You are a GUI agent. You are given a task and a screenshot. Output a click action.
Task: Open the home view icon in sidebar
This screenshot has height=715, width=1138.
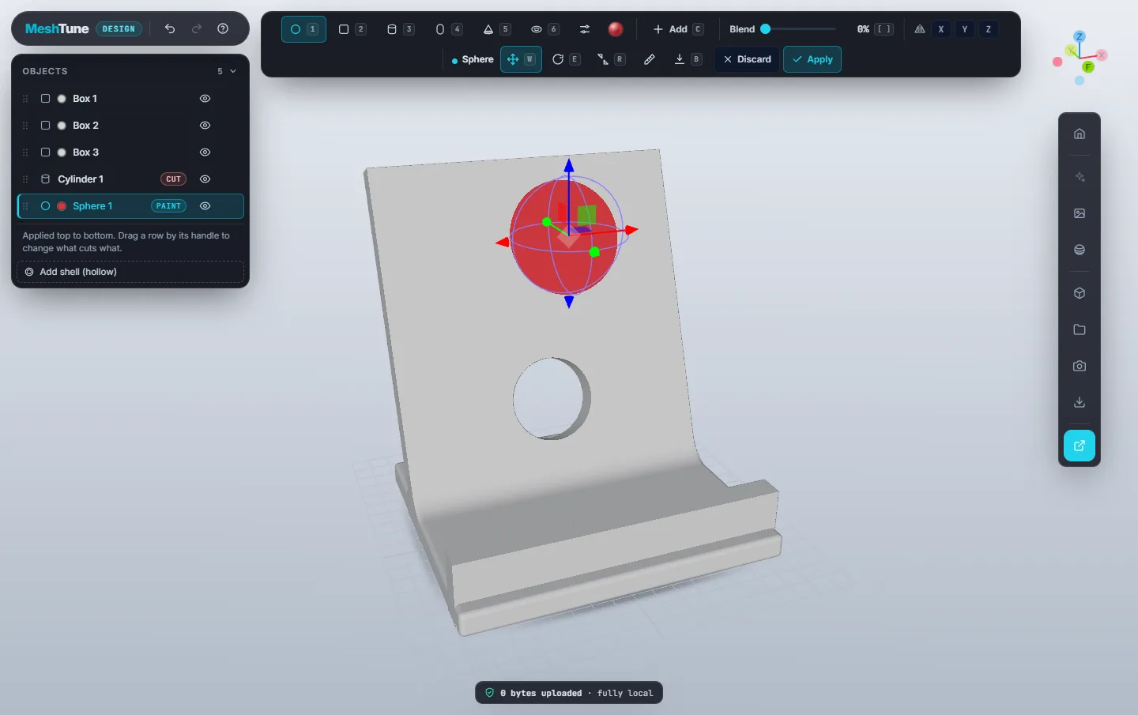coord(1080,134)
